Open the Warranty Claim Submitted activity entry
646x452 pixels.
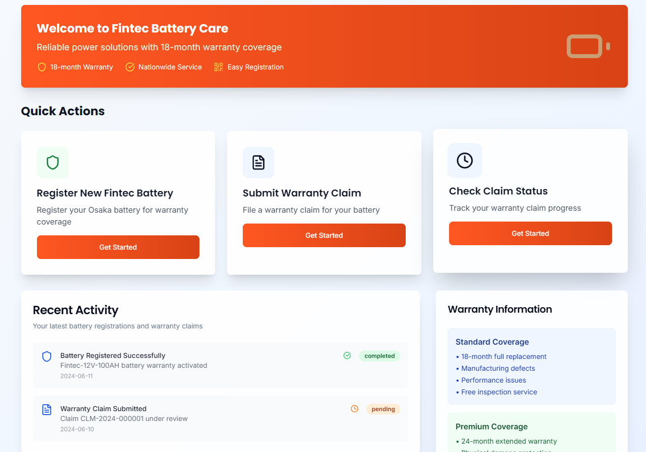(x=197, y=419)
